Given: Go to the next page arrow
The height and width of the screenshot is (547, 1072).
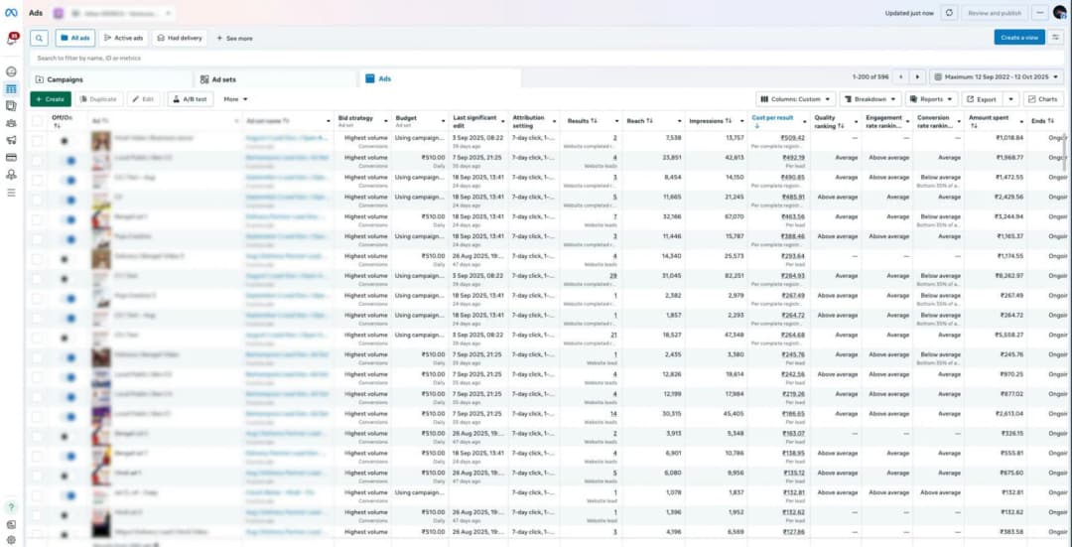Looking at the screenshot, I should tap(918, 76).
